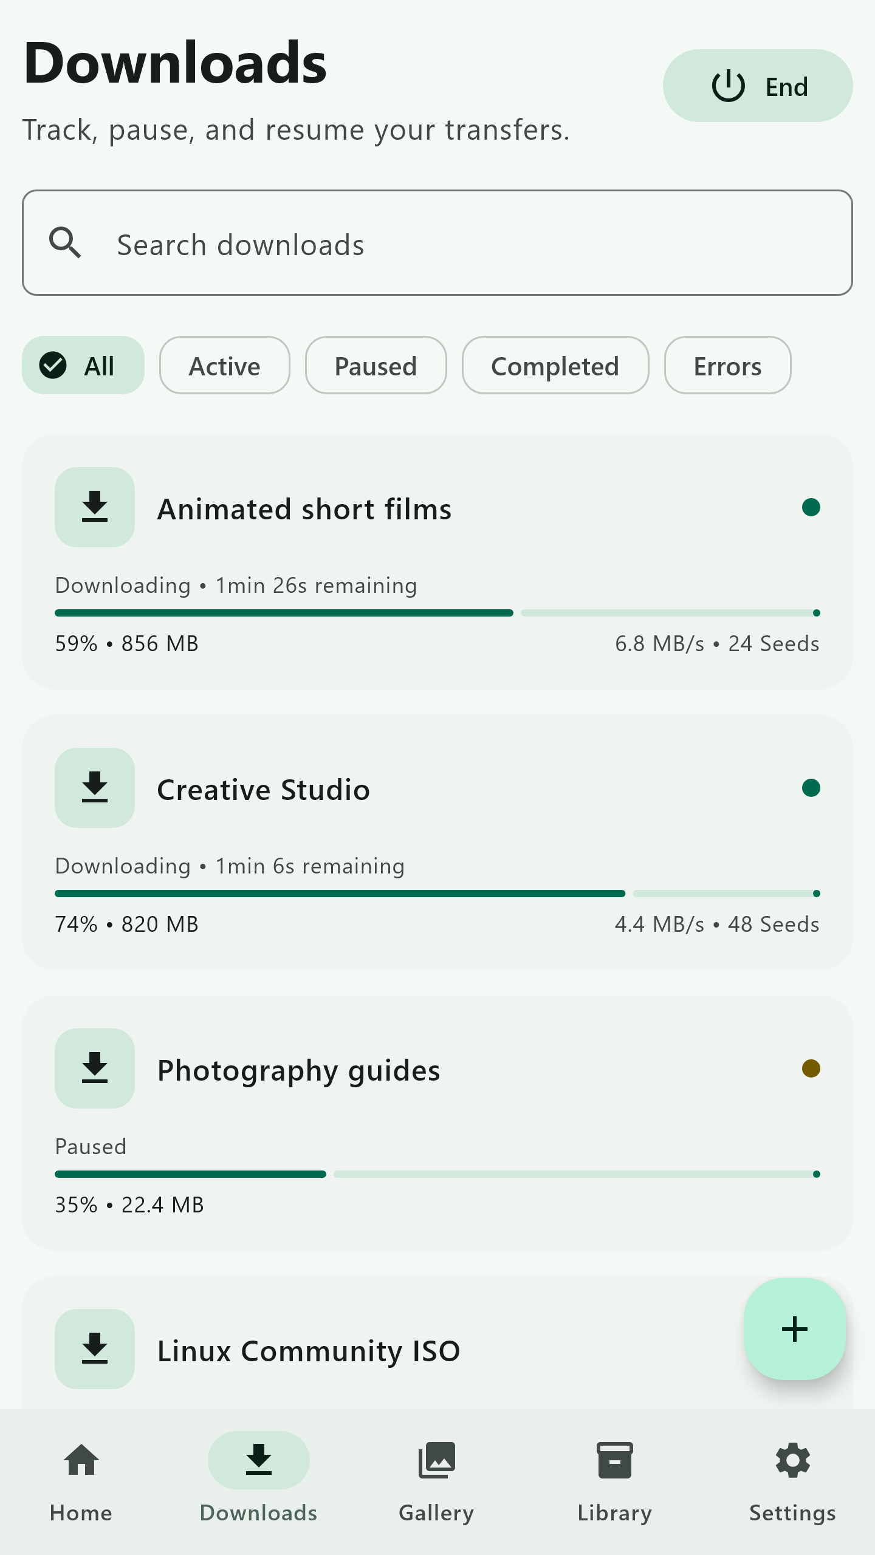Open Photography guides title

[299, 1070]
